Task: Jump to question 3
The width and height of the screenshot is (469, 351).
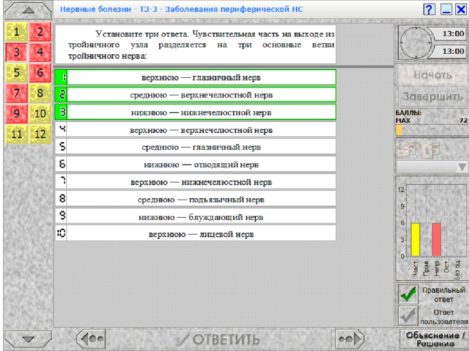Action: click(x=16, y=52)
